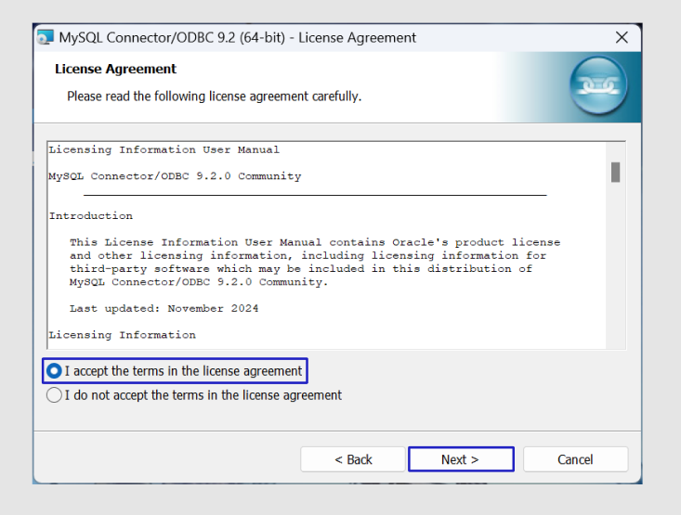Click the "MySQL Connector/ODBC 9.2.0 Community" line
Viewport: 681px width, 515px height.
click(175, 176)
